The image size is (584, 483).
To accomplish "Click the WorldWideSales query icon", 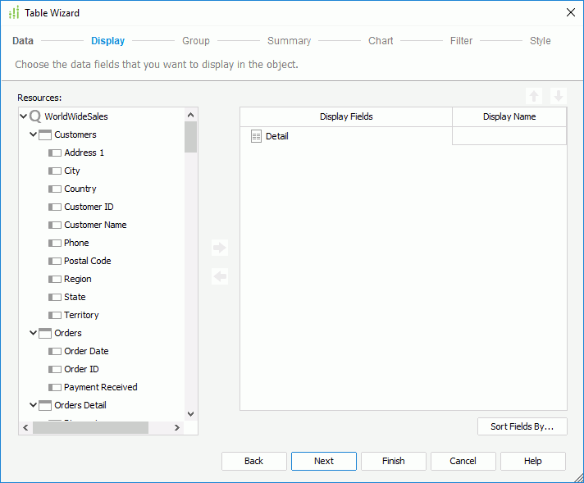I will pos(35,116).
